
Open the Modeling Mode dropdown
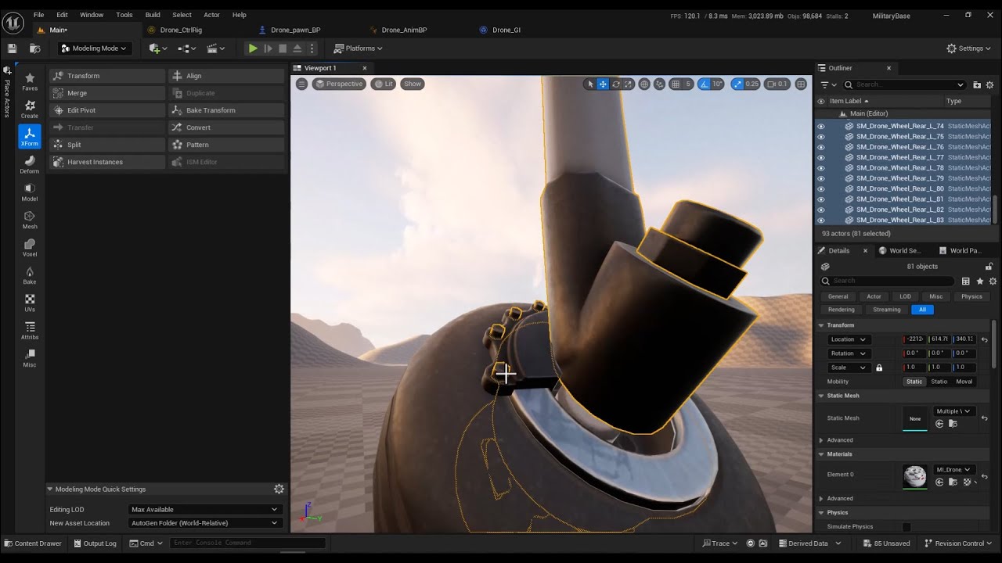(94, 48)
